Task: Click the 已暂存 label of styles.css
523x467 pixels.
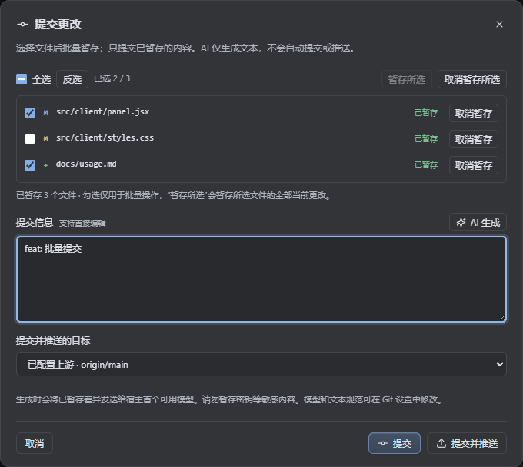Action: [x=425, y=139]
